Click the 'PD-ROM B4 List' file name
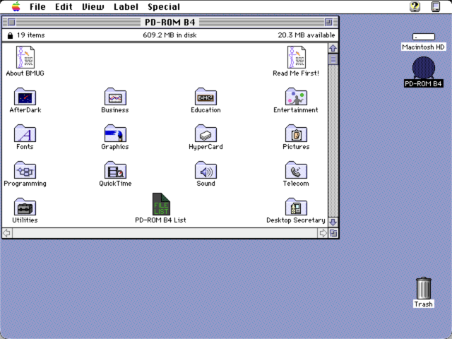The image size is (452, 339). [x=160, y=220]
